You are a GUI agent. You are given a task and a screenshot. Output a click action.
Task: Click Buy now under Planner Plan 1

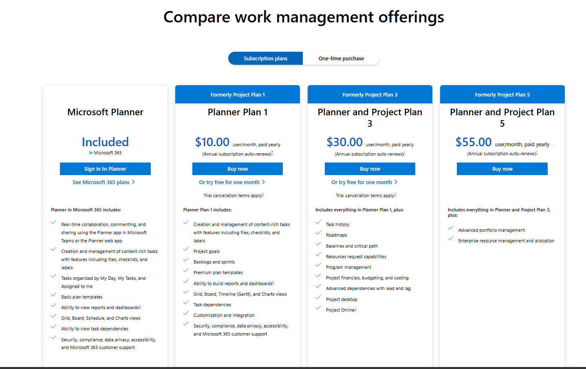point(238,169)
